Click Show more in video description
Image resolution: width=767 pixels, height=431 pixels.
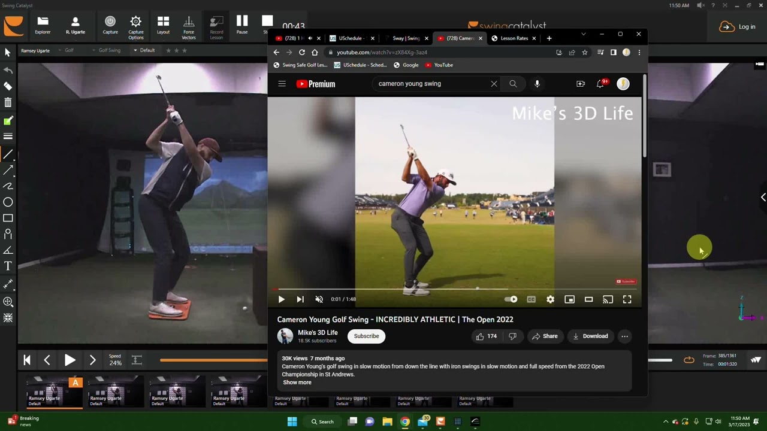click(x=297, y=383)
